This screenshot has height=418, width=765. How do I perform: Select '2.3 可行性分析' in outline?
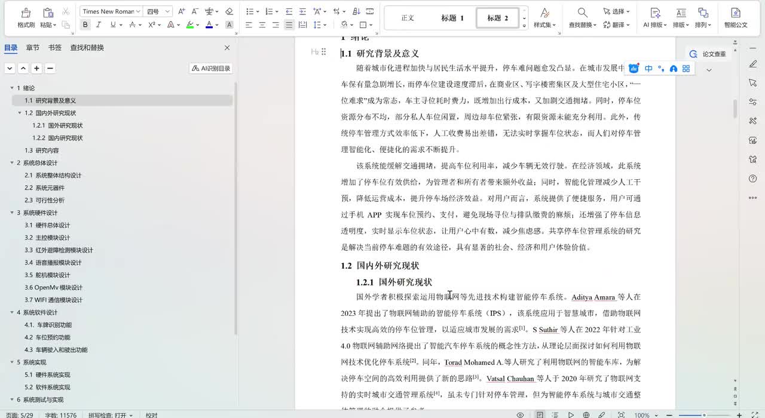click(44, 200)
